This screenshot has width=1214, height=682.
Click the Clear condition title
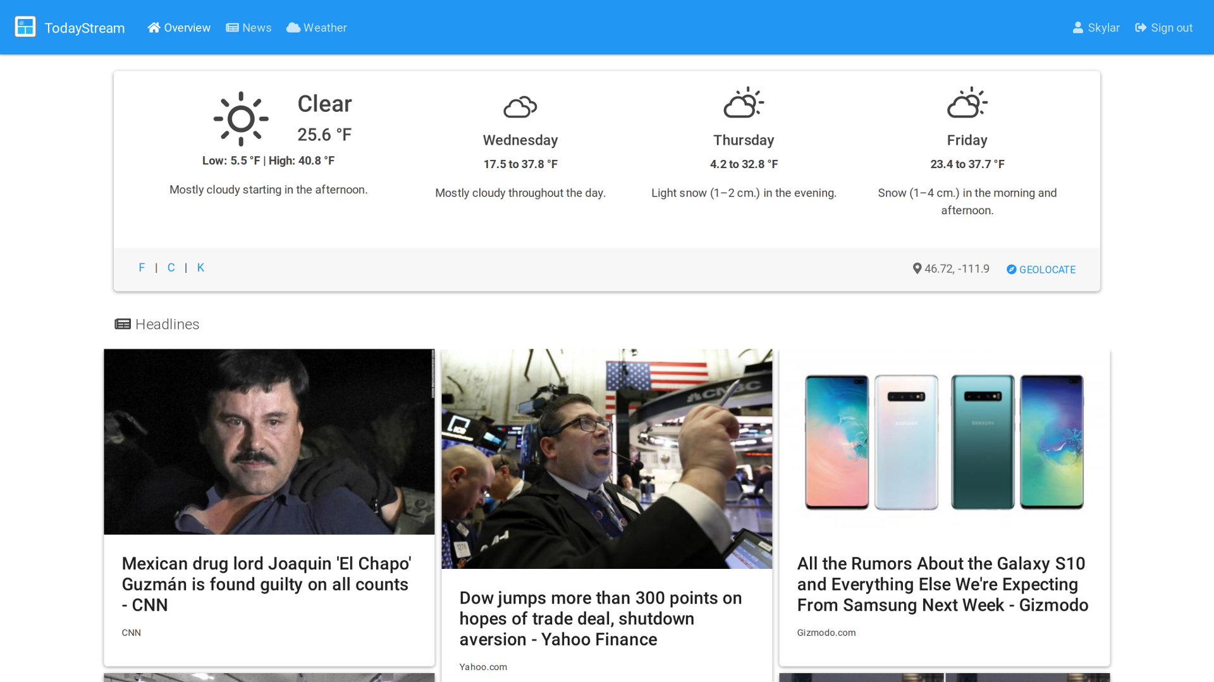[324, 104]
